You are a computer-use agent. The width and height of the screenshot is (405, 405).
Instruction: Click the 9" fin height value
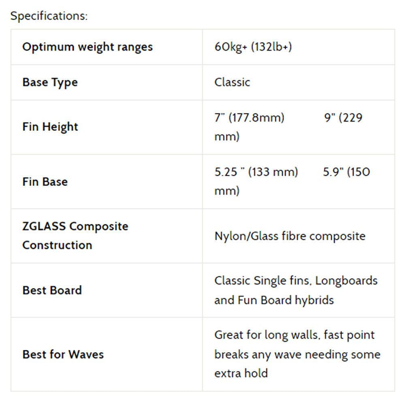coord(343,118)
